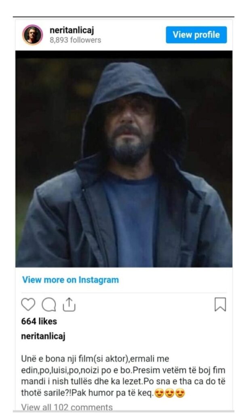Open the hooded man photo

click(x=124, y=163)
